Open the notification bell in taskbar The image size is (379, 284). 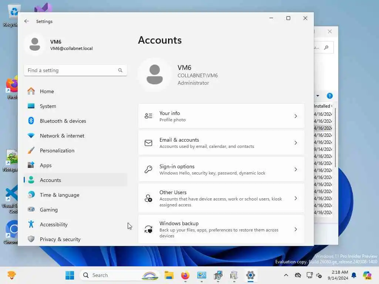(x=354, y=275)
